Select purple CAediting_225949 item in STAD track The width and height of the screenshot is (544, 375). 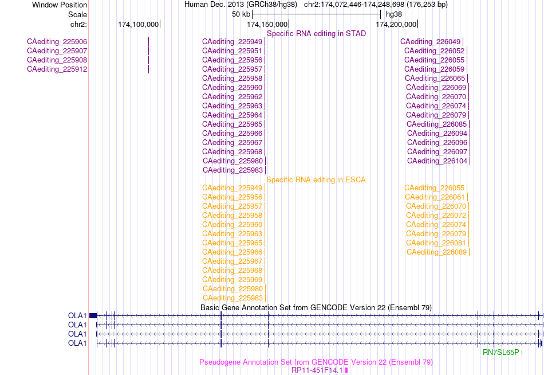[232, 42]
